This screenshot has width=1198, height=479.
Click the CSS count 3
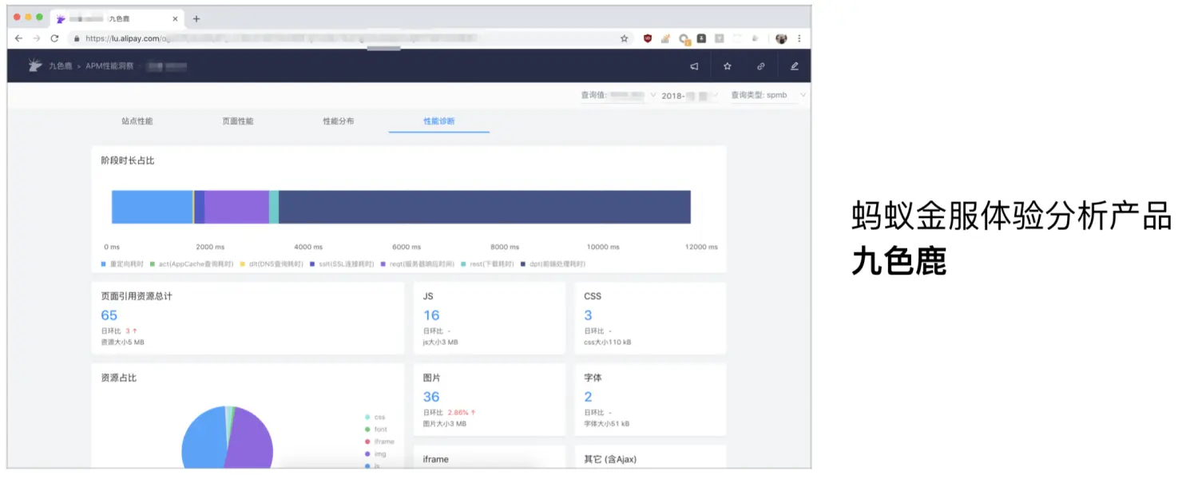[588, 315]
